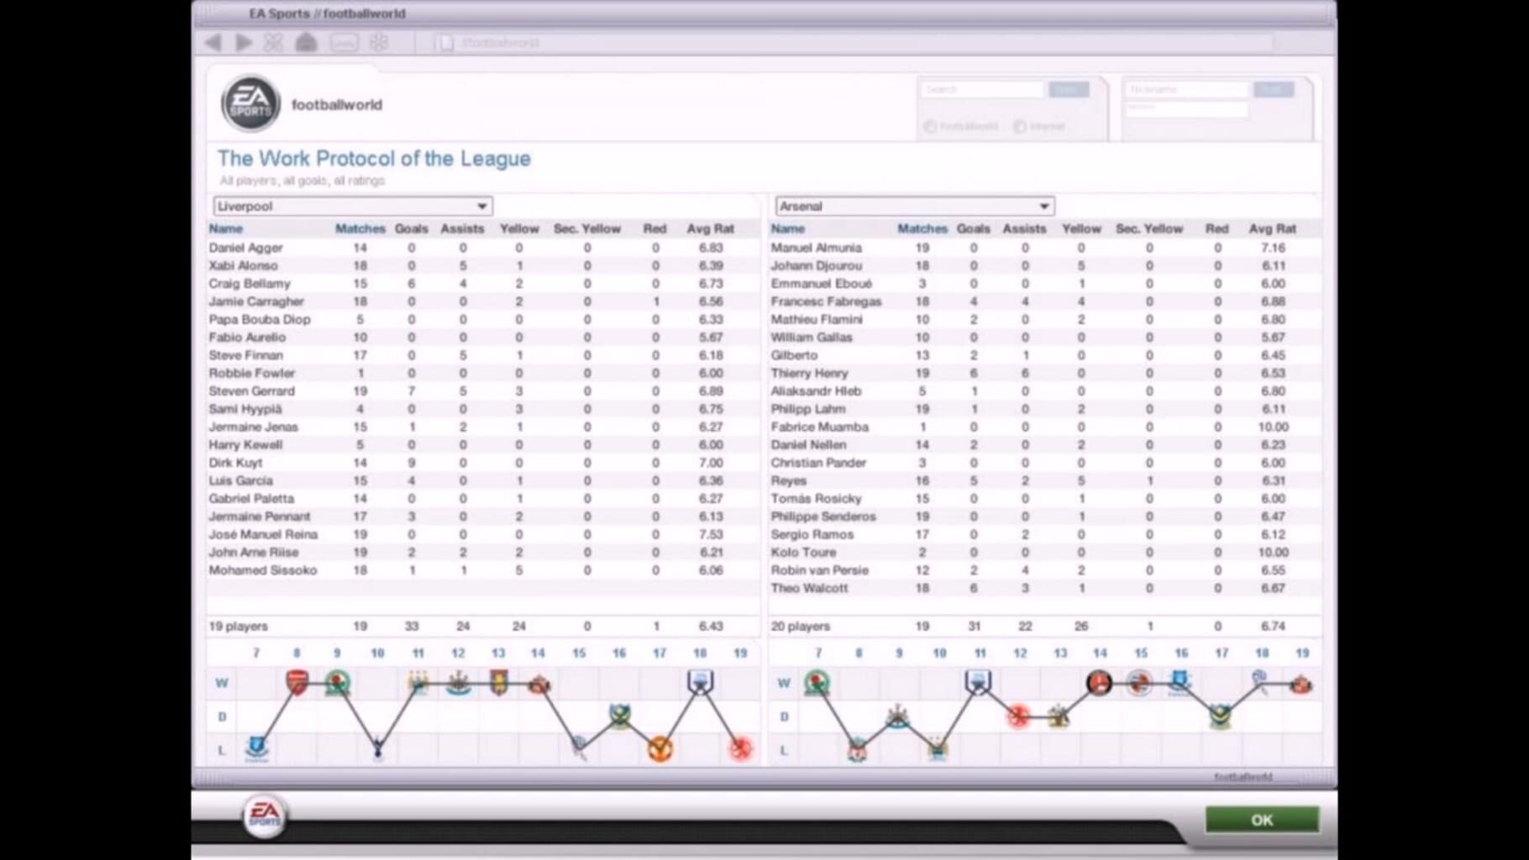Click the Arsenal badge in Liverpool's form chart
The image size is (1529, 860).
297,682
